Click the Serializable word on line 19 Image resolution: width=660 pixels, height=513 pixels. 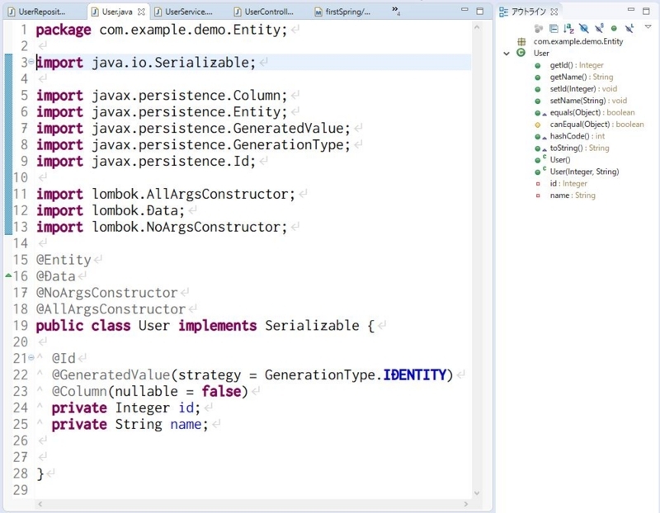(x=312, y=326)
